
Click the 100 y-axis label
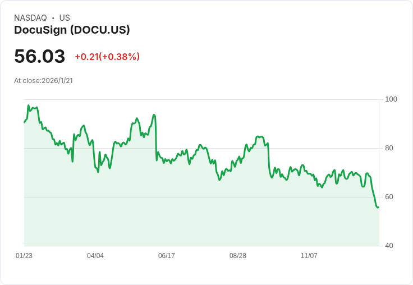pos(391,99)
